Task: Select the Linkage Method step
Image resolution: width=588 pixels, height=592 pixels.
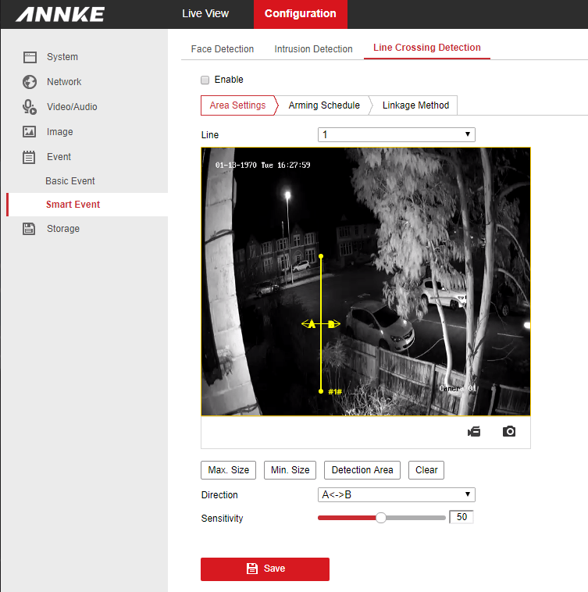Action: pyautogui.click(x=415, y=105)
